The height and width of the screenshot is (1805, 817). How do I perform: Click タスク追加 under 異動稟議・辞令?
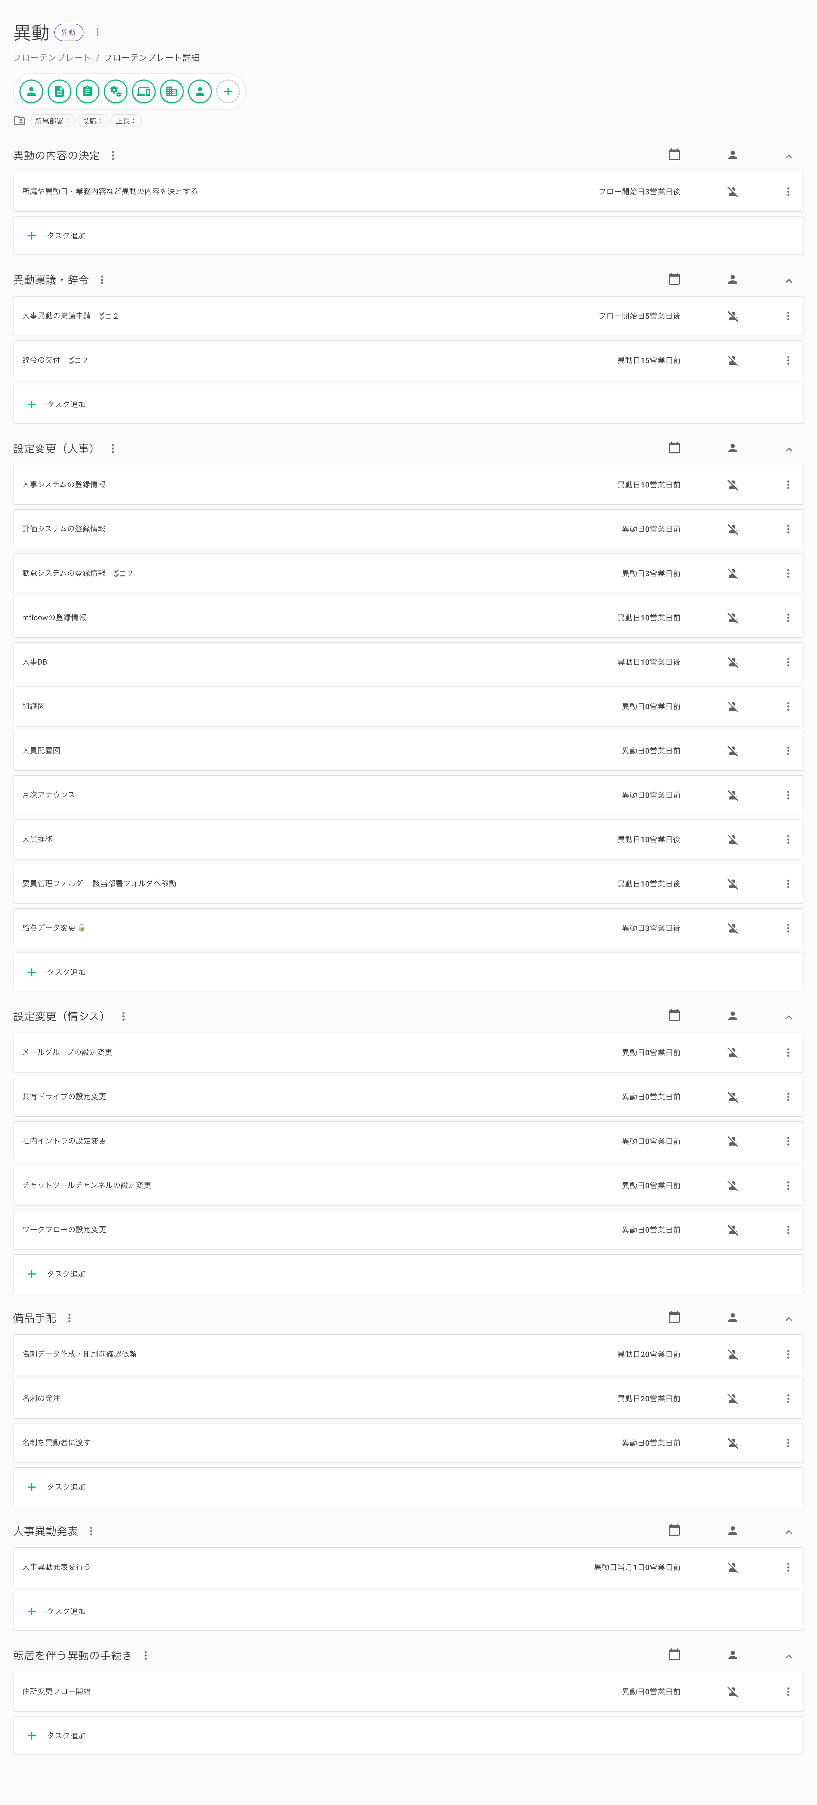(x=408, y=404)
